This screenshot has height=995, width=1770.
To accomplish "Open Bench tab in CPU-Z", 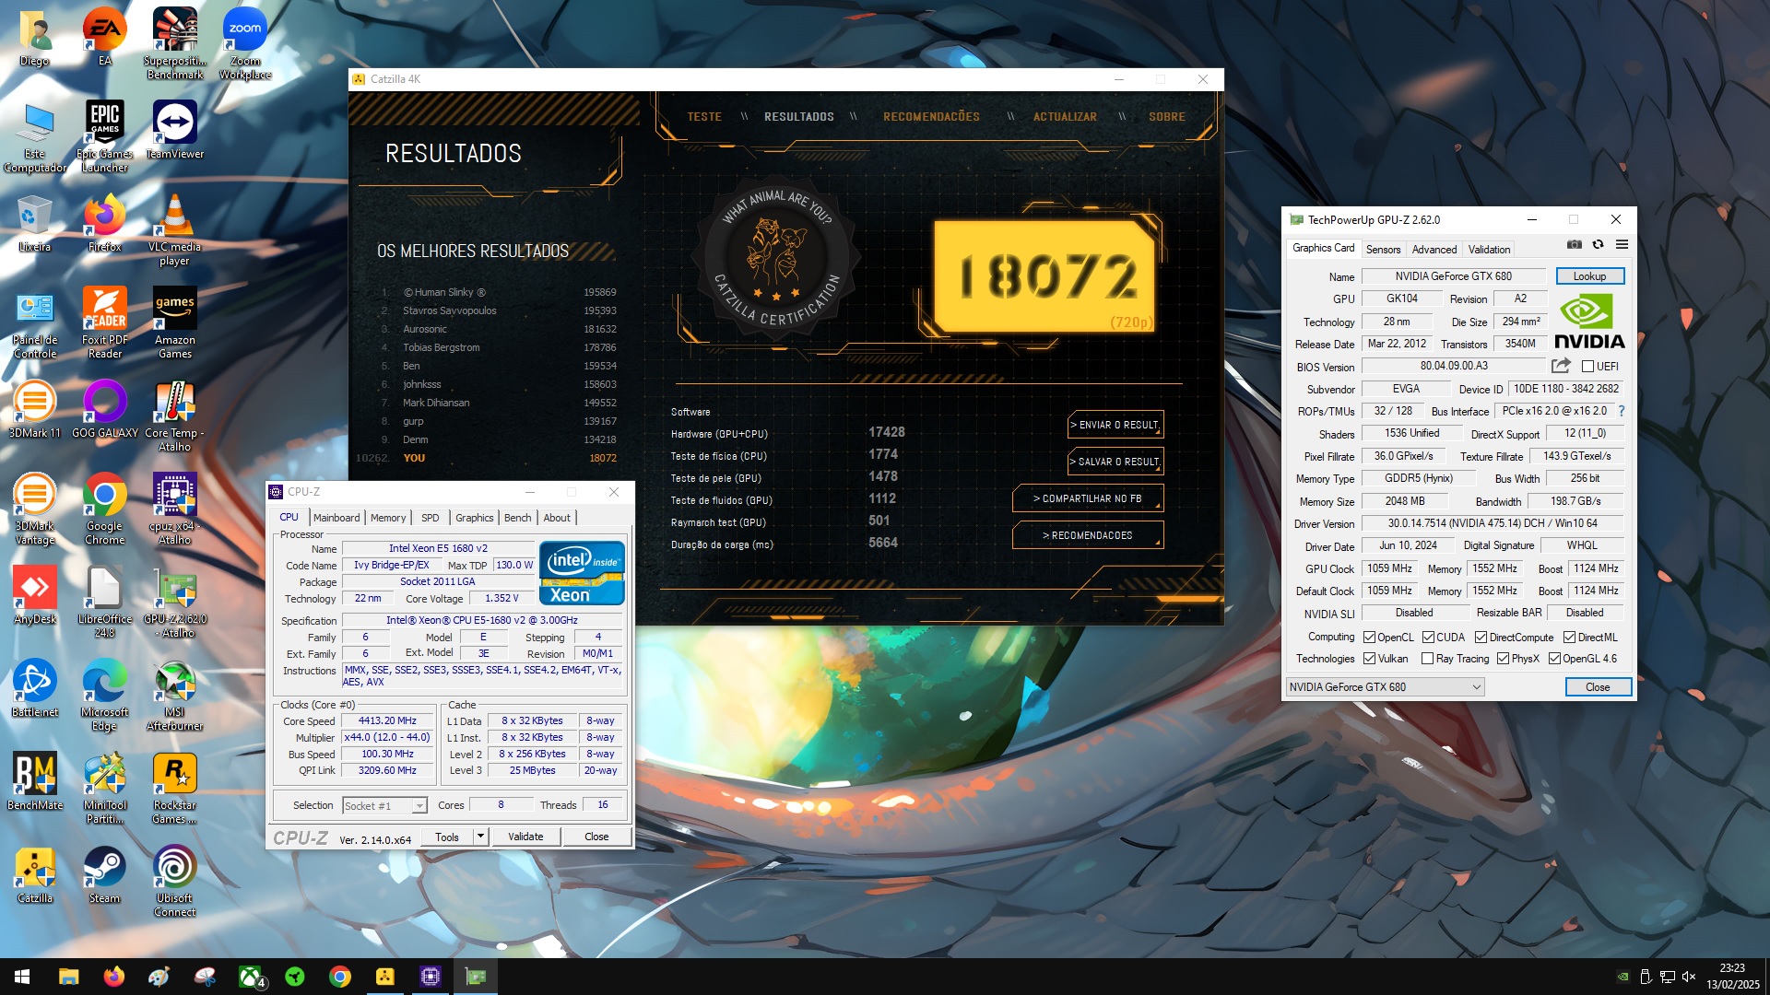I will click(x=518, y=518).
